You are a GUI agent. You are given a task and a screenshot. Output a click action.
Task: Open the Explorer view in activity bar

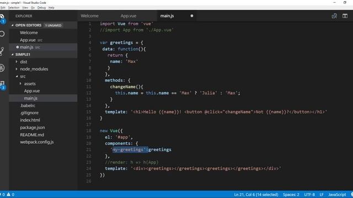coord(2,18)
